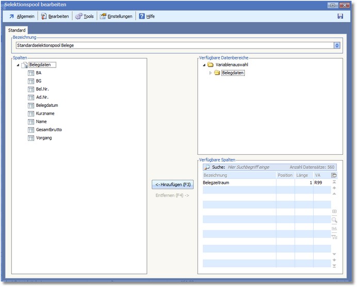Image resolution: width=357 pixels, height=287 pixels.
Task: Click the magnifier icon in table sidebar
Action: [334, 220]
